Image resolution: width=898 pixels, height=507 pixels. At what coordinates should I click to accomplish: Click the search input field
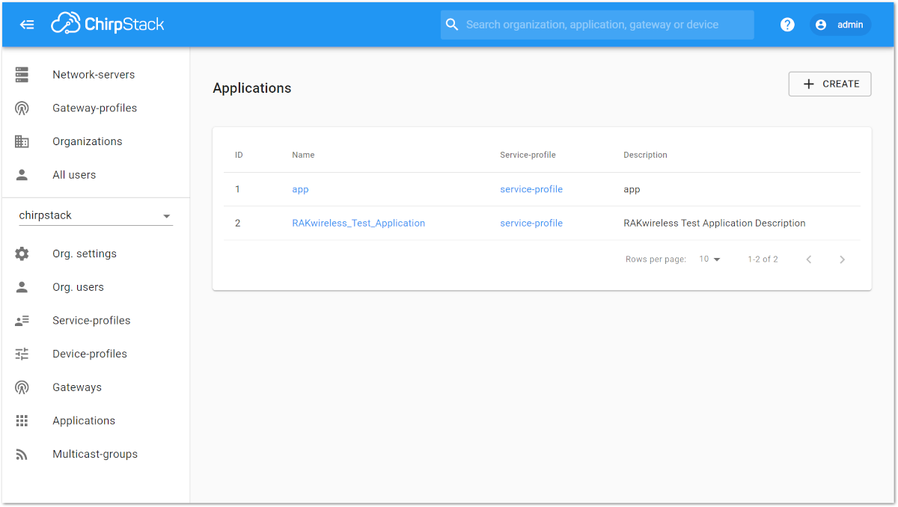click(597, 25)
